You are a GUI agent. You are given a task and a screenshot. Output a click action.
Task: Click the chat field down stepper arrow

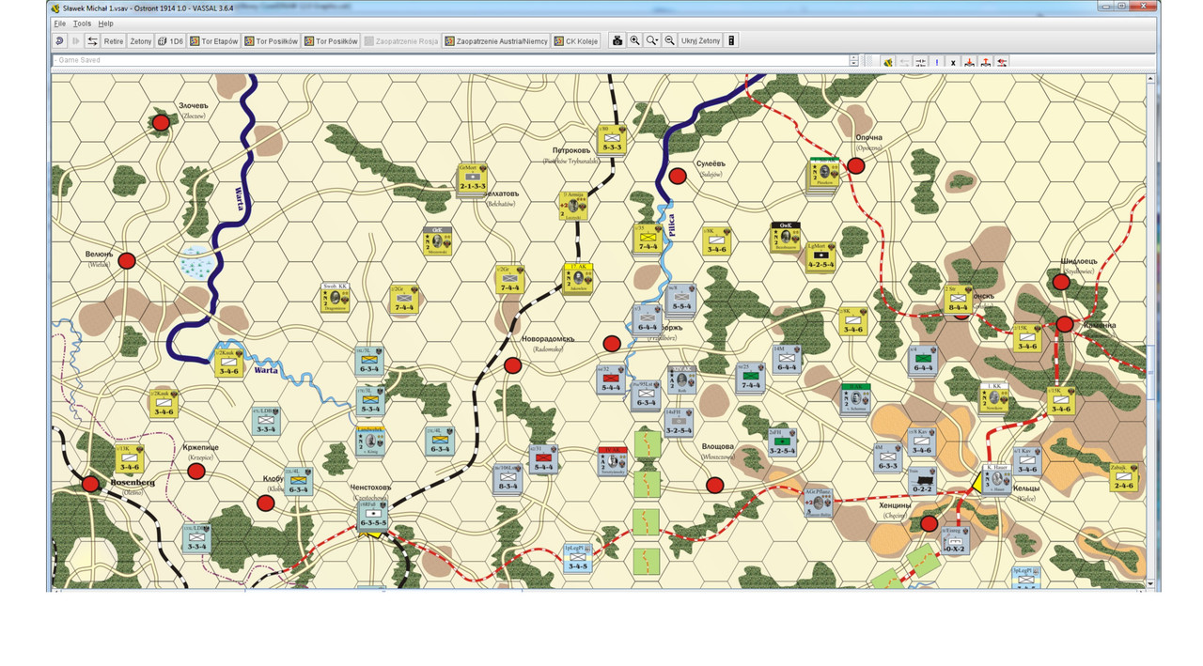(x=853, y=64)
